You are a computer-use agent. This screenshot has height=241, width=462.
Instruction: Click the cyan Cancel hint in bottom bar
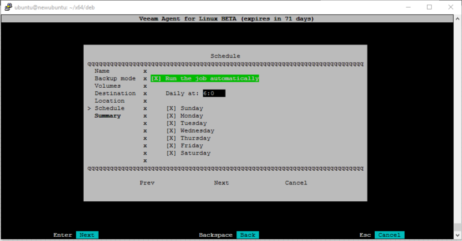point(390,235)
